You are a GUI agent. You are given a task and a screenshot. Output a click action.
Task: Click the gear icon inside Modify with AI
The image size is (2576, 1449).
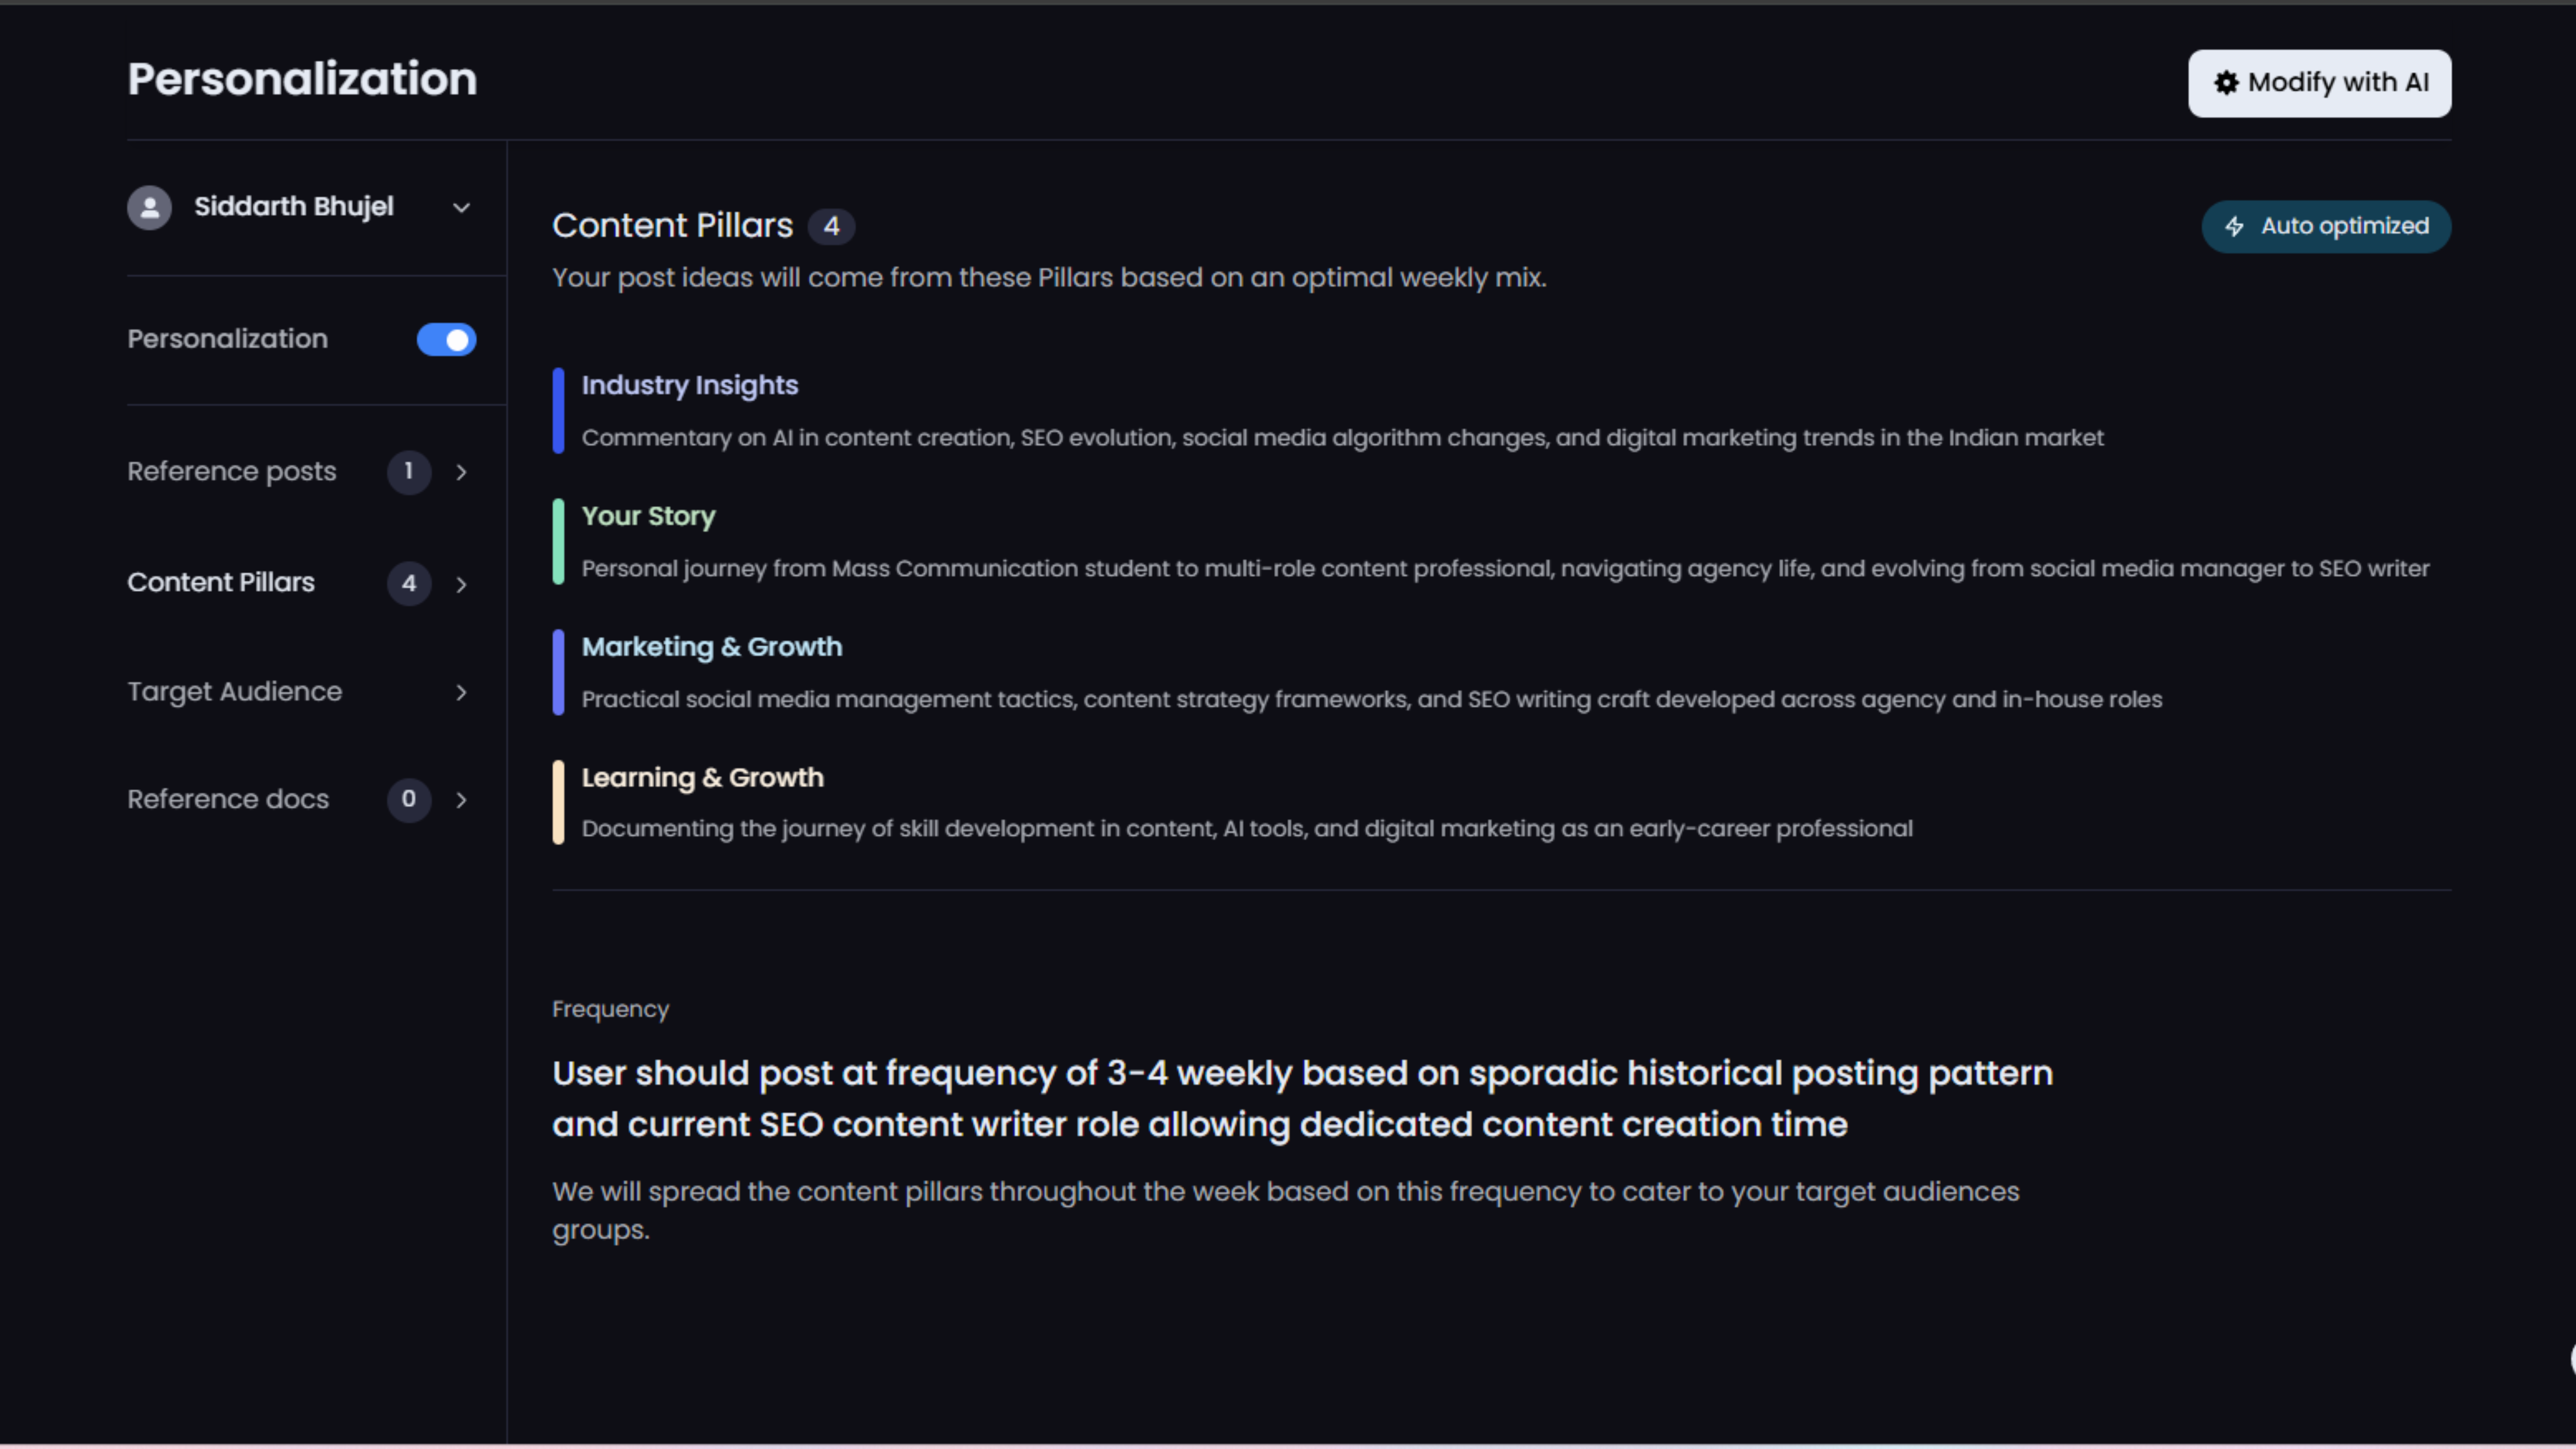2227,83
